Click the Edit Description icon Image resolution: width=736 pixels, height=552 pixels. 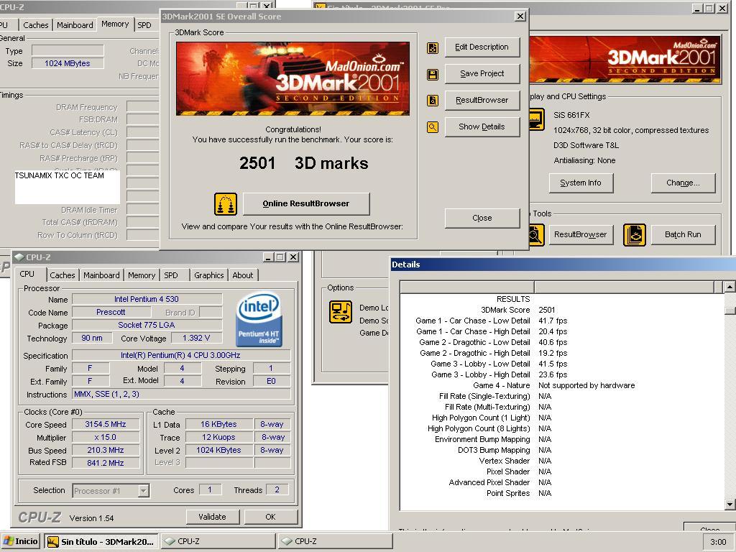pos(432,48)
